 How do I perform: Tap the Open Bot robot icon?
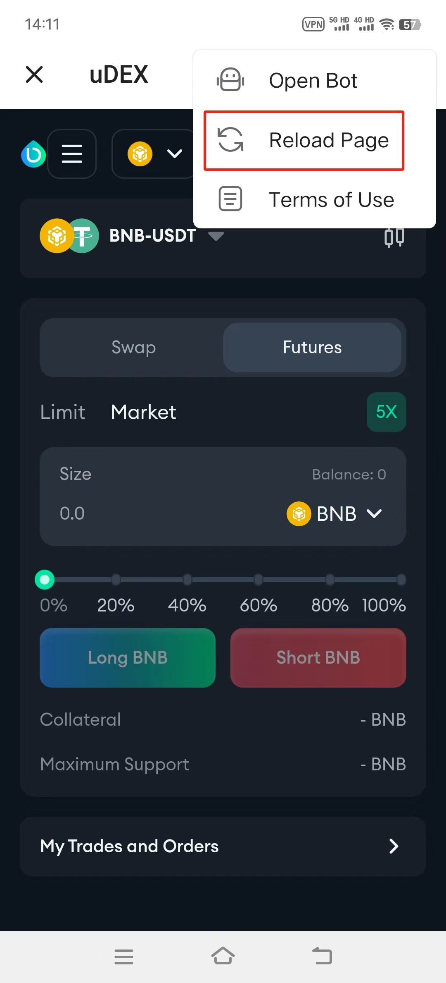click(x=230, y=80)
